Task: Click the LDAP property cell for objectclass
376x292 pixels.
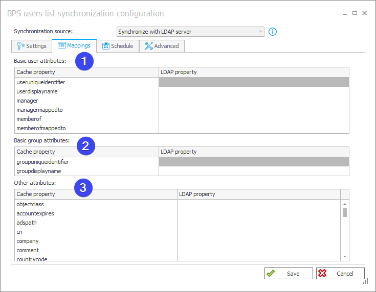Action: 259,204
